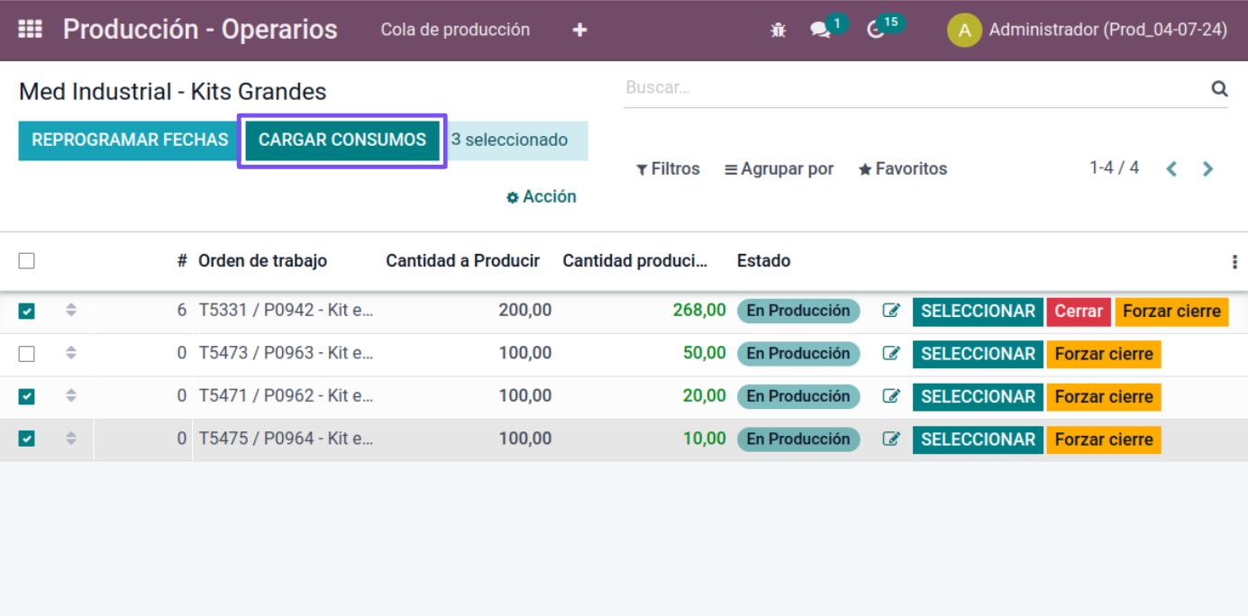Open the Acción menu
This screenshot has width=1248, height=616.
[x=542, y=197]
